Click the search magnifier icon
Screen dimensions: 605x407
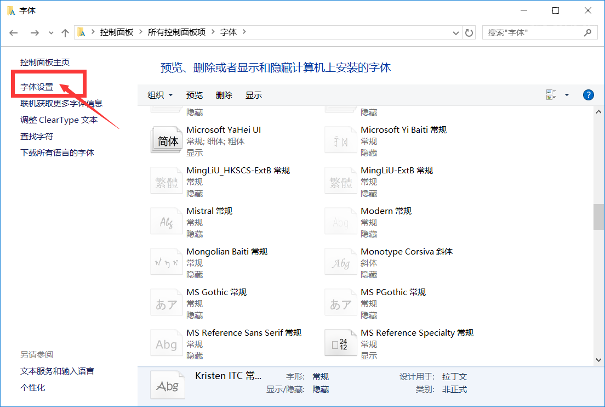point(587,33)
